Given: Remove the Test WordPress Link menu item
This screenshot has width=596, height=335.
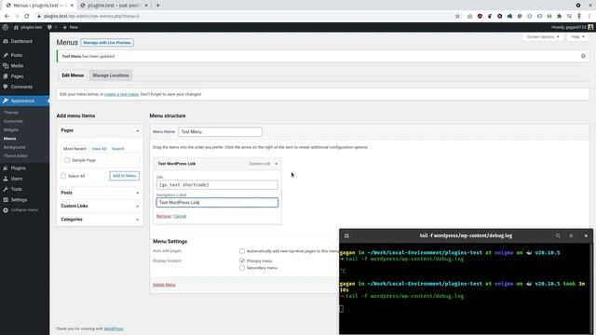Looking at the screenshot, I should click(x=164, y=216).
